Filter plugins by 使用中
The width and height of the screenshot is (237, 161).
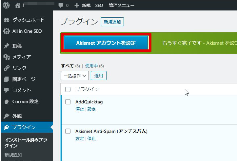click(x=91, y=66)
